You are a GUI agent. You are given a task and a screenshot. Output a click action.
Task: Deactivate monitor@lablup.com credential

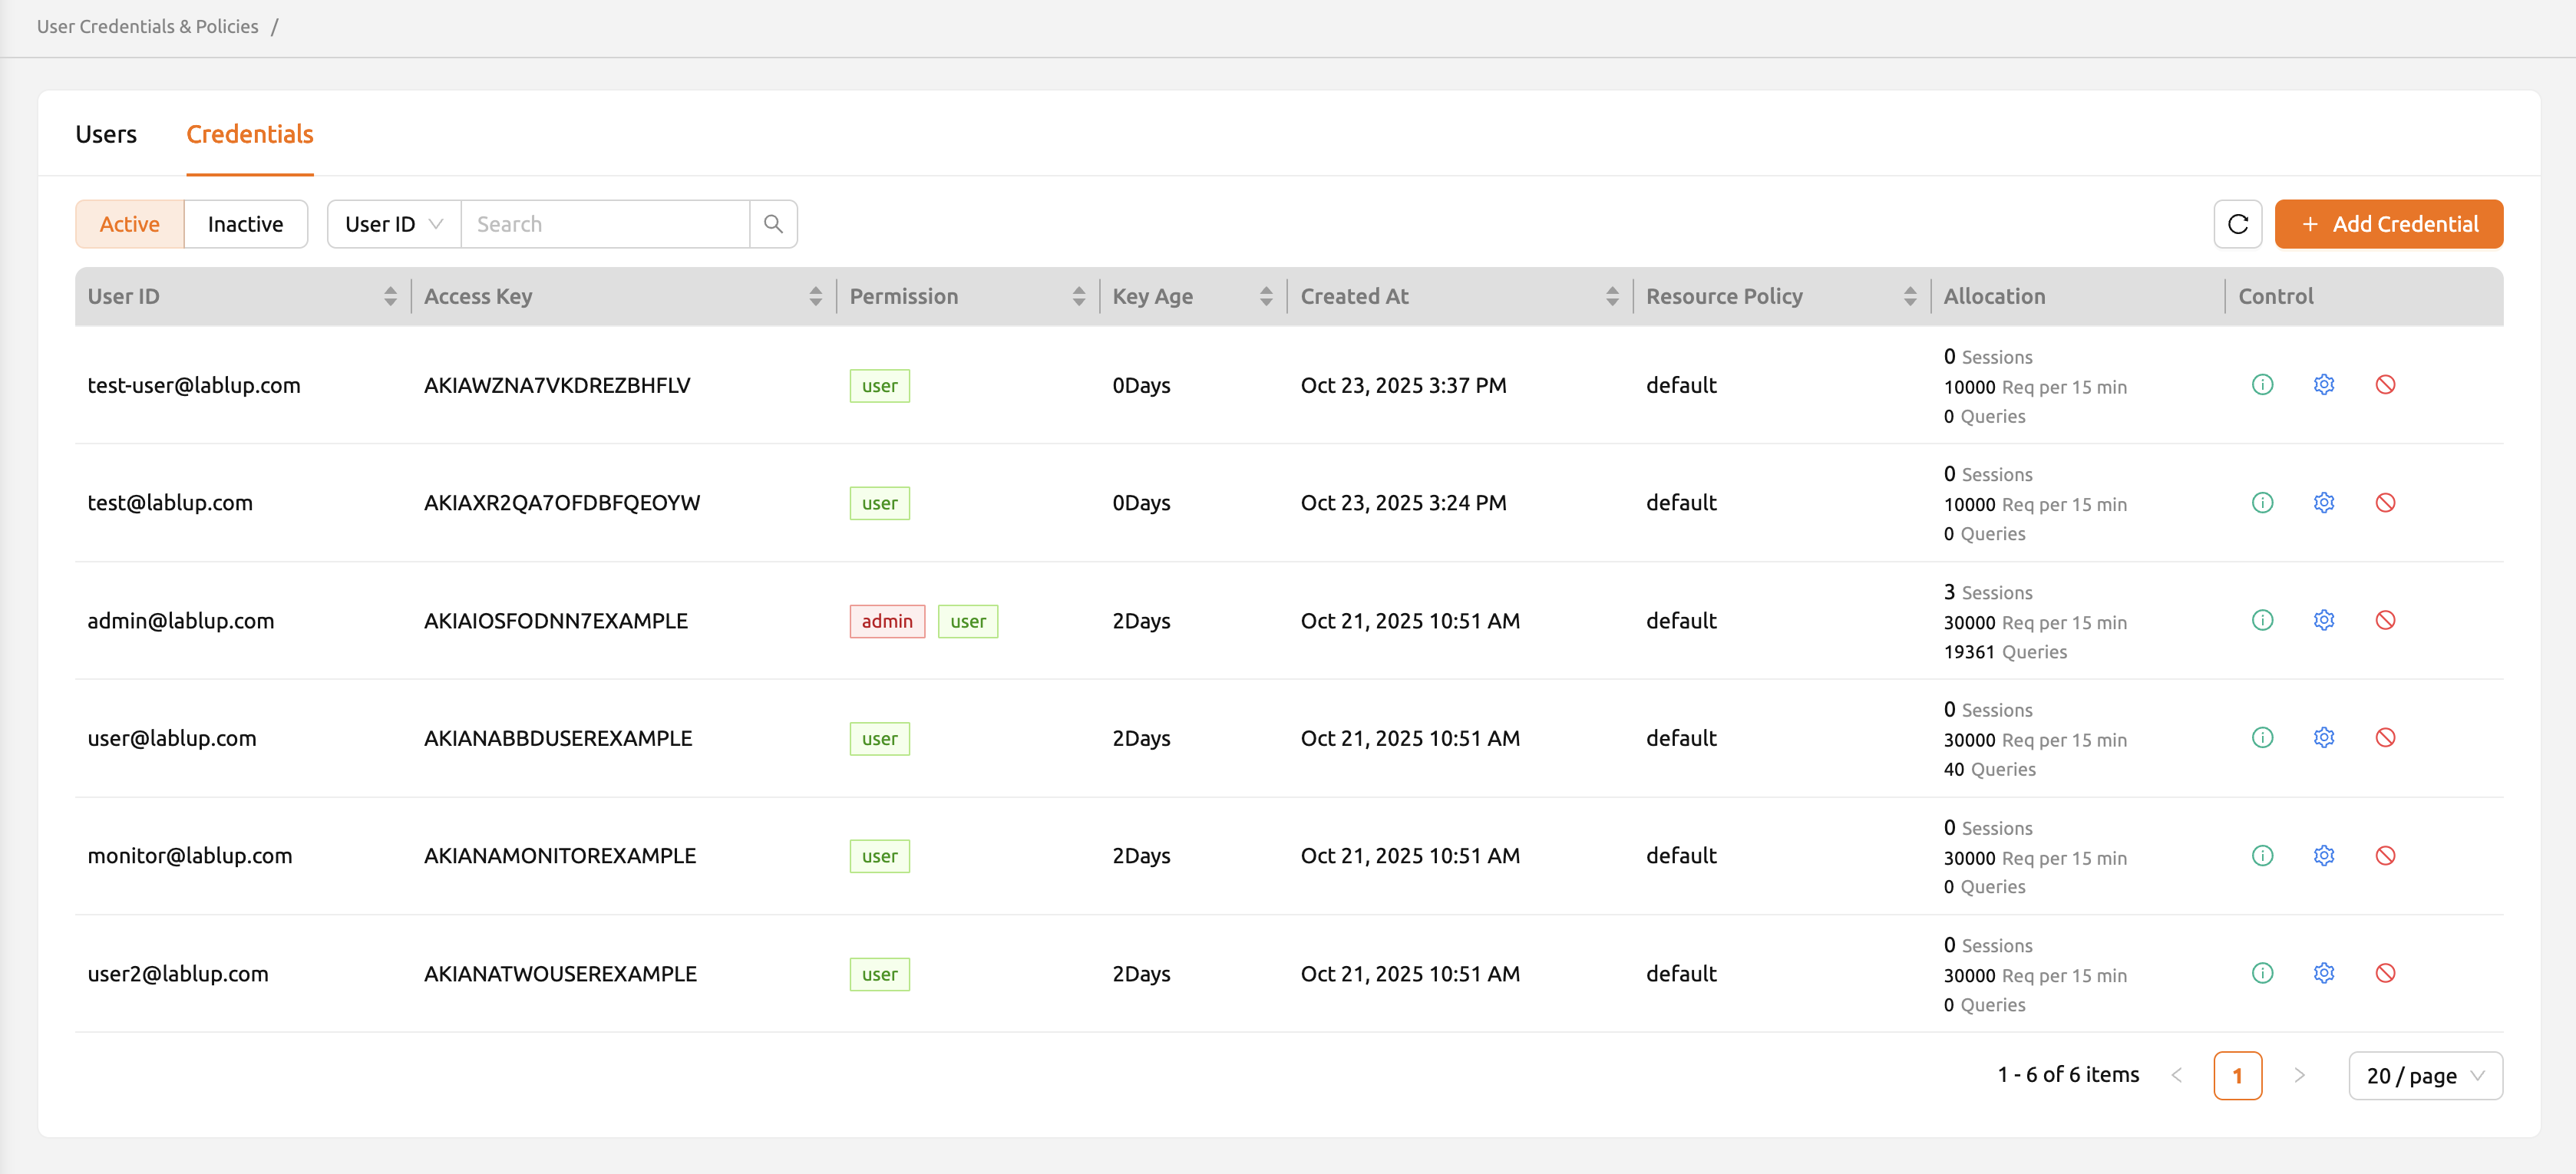pyautogui.click(x=2385, y=855)
